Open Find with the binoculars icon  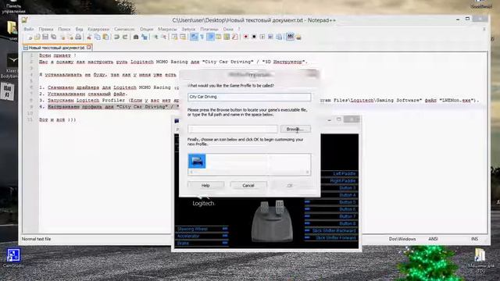click(x=136, y=37)
